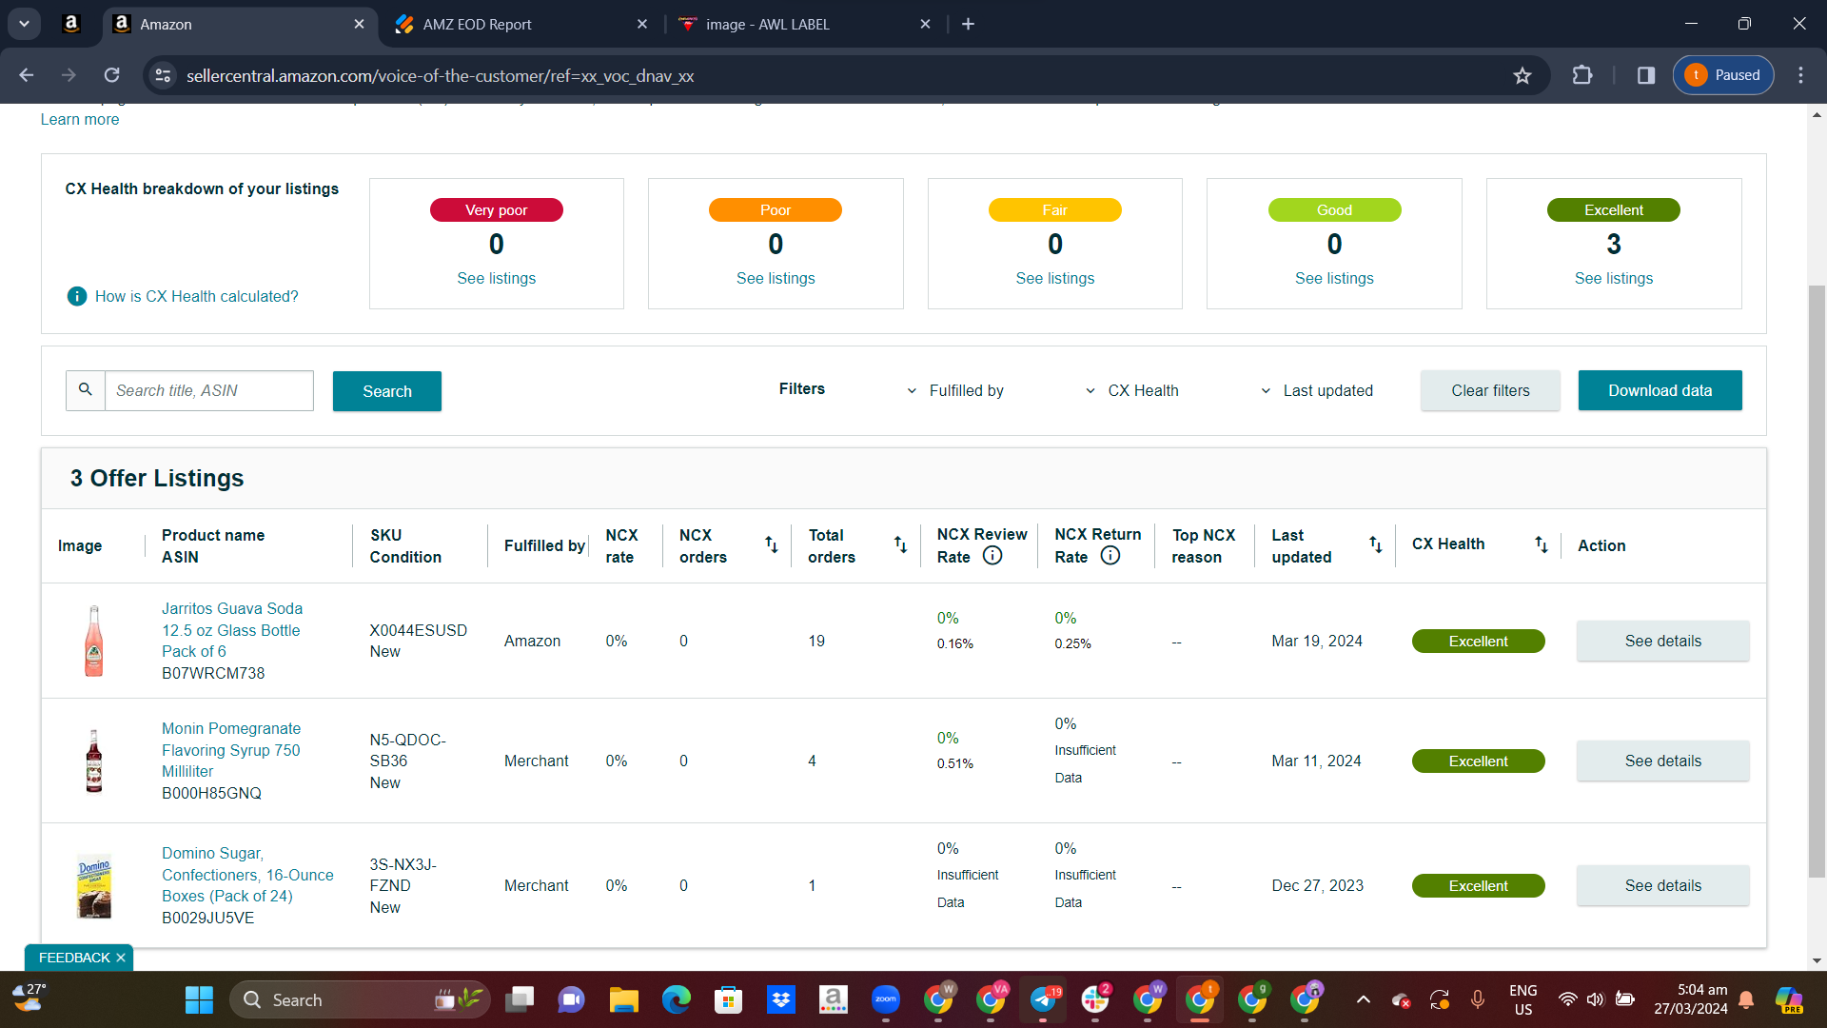This screenshot has height=1028, width=1827.
Task: Click the back navigation arrow
Action: pos(27,75)
